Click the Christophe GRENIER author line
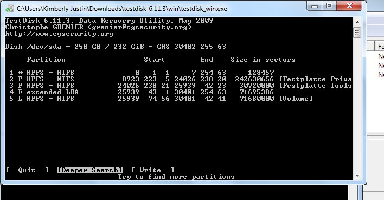This screenshot has height=200, width=384. 99,27
